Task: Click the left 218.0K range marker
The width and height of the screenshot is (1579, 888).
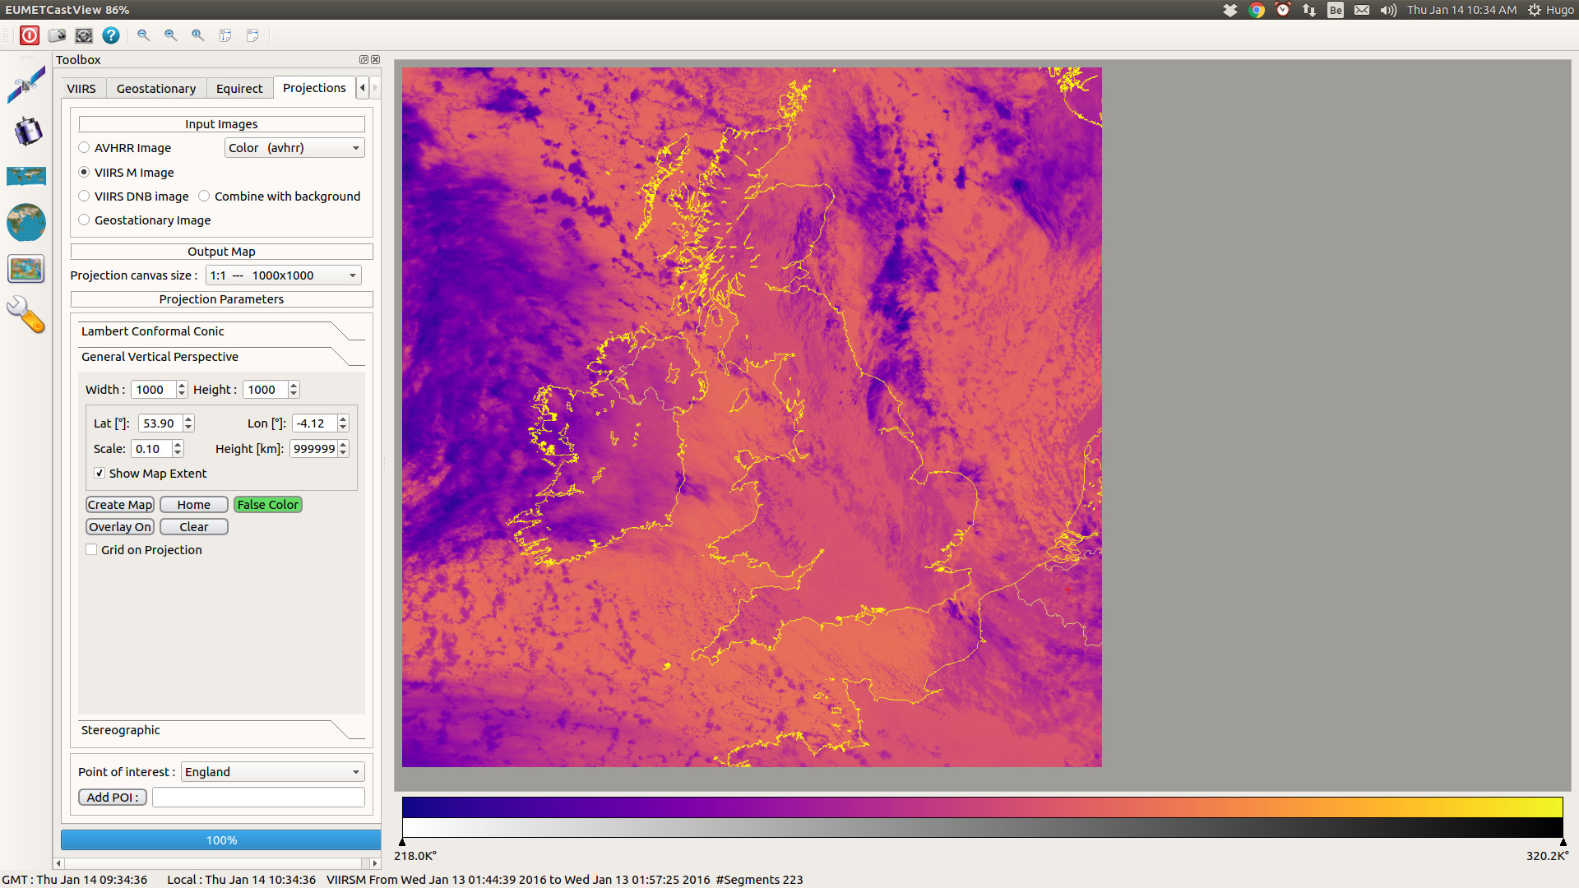Action: coord(402,842)
